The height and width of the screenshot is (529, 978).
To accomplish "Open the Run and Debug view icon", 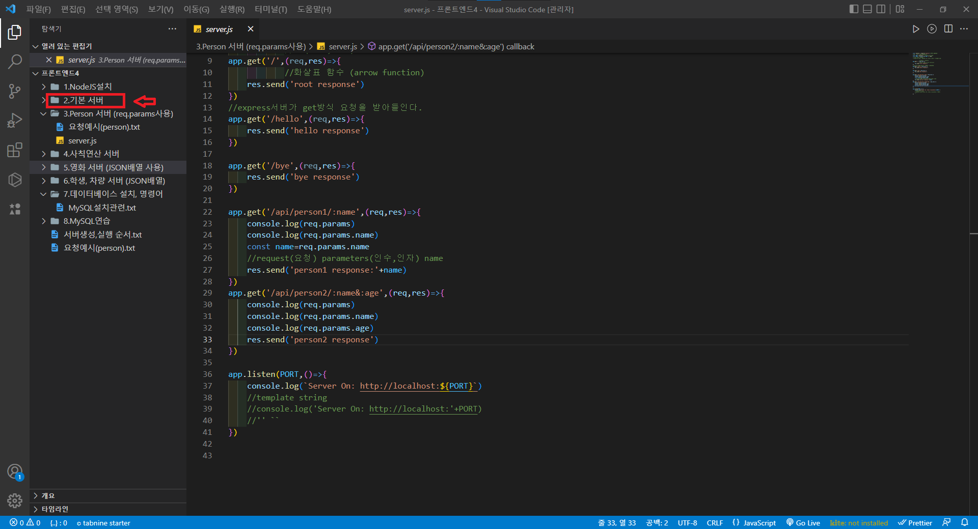I will (14, 121).
